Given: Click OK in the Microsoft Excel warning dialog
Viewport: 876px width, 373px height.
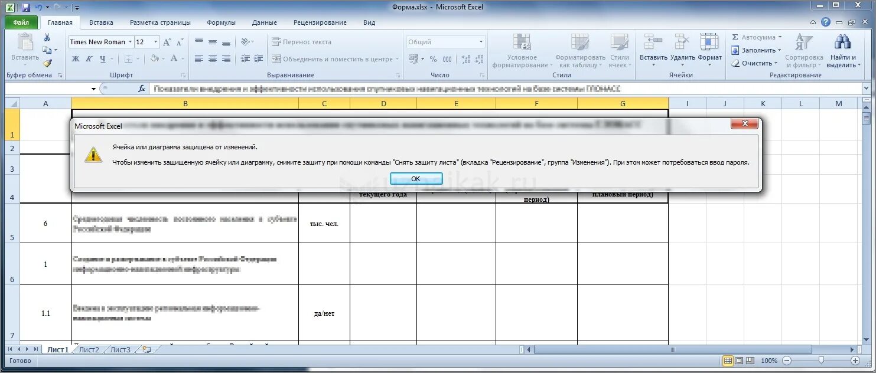Looking at the screenshot, I should (415, 179).
